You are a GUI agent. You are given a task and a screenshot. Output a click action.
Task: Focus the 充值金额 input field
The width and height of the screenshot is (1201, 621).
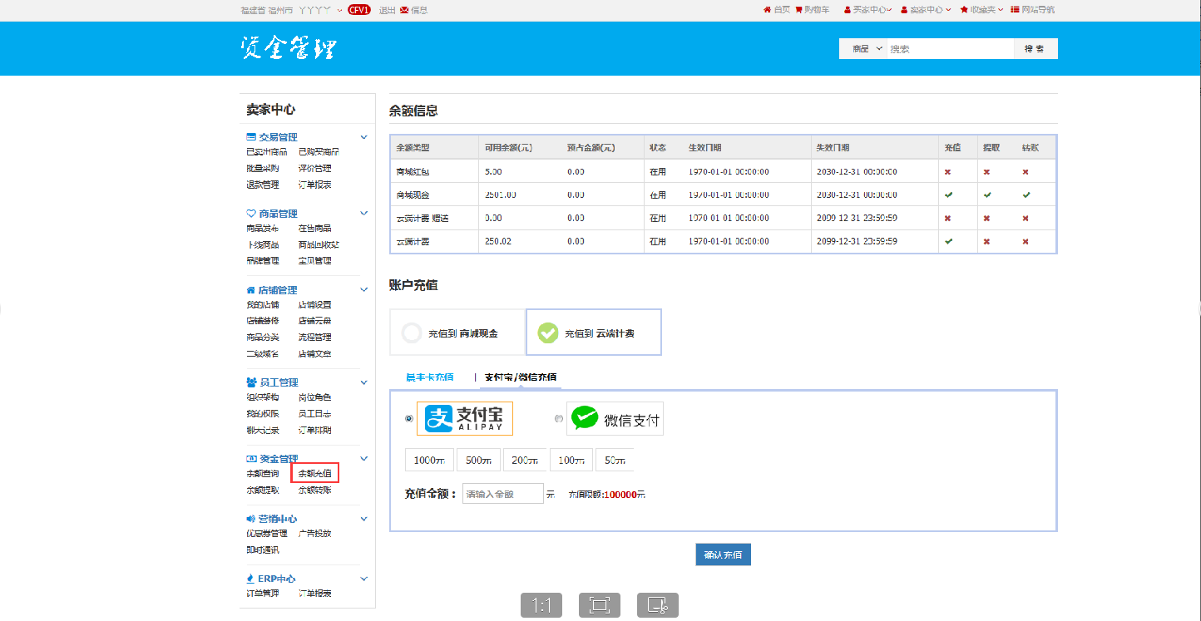tap(503, 494)
